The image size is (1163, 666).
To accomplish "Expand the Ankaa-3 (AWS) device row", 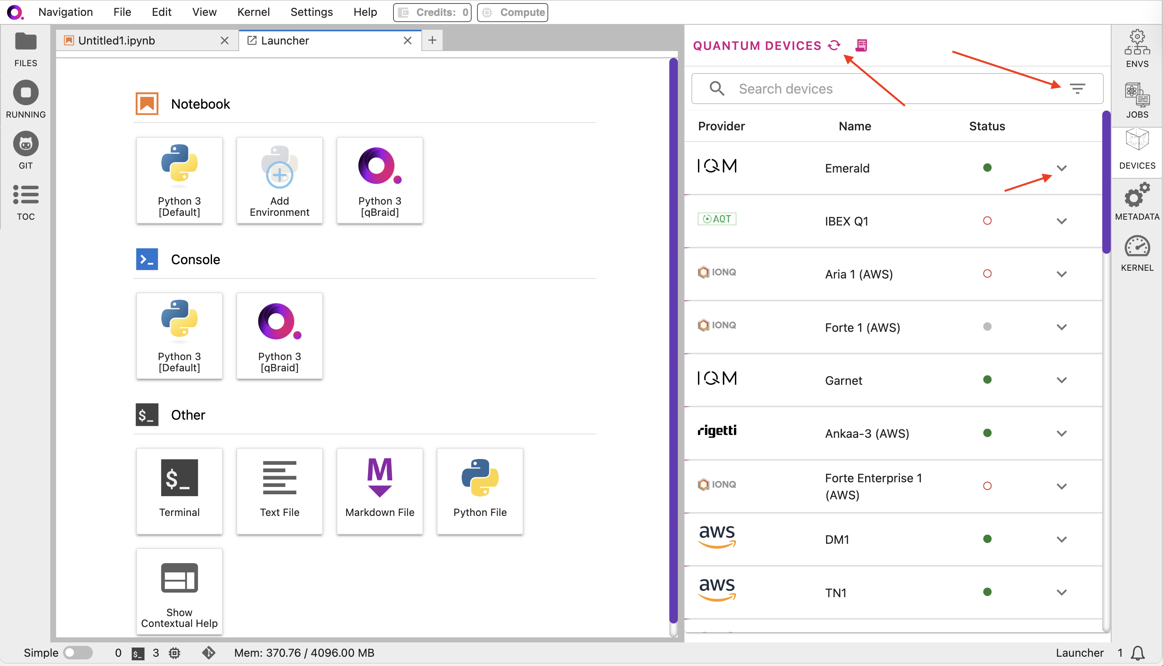I will (1061, 433).
